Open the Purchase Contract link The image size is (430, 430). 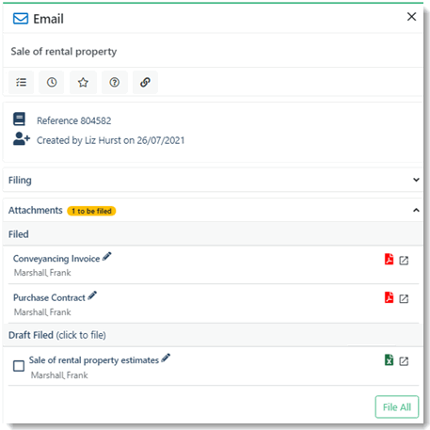[49, 297]
